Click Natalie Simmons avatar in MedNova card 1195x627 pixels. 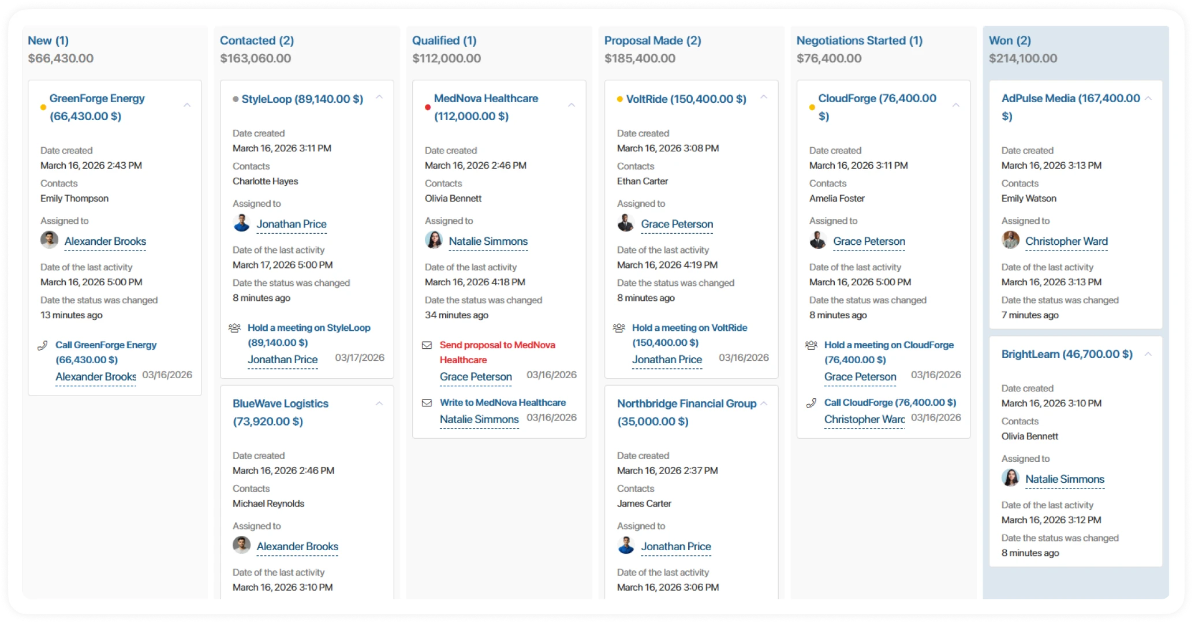pos(434,240)
